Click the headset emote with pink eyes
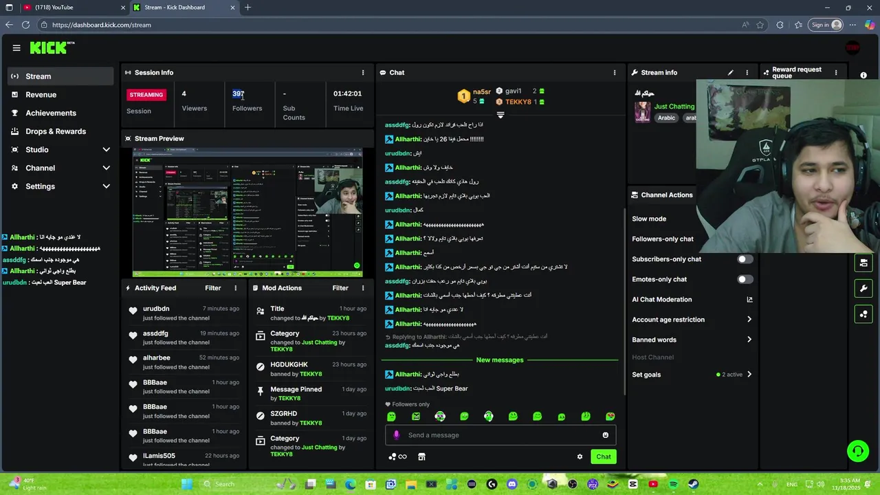Image resolution: width=880 pixels, height=495 pixels. (x=440, y=417)
